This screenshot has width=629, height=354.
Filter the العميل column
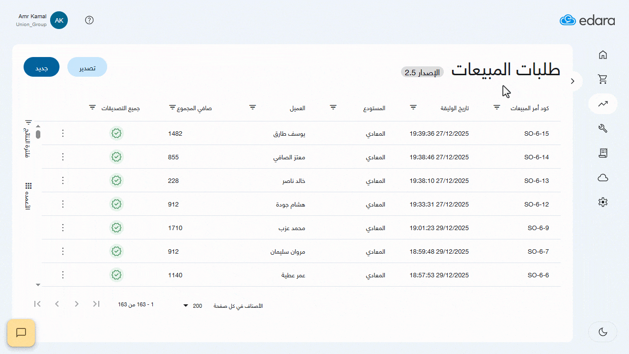click(253, 107)
